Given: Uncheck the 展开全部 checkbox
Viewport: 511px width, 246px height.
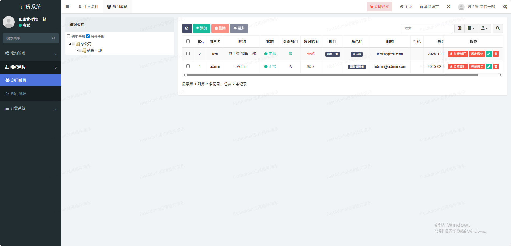Looking at the screenshot, I should 88,36.
